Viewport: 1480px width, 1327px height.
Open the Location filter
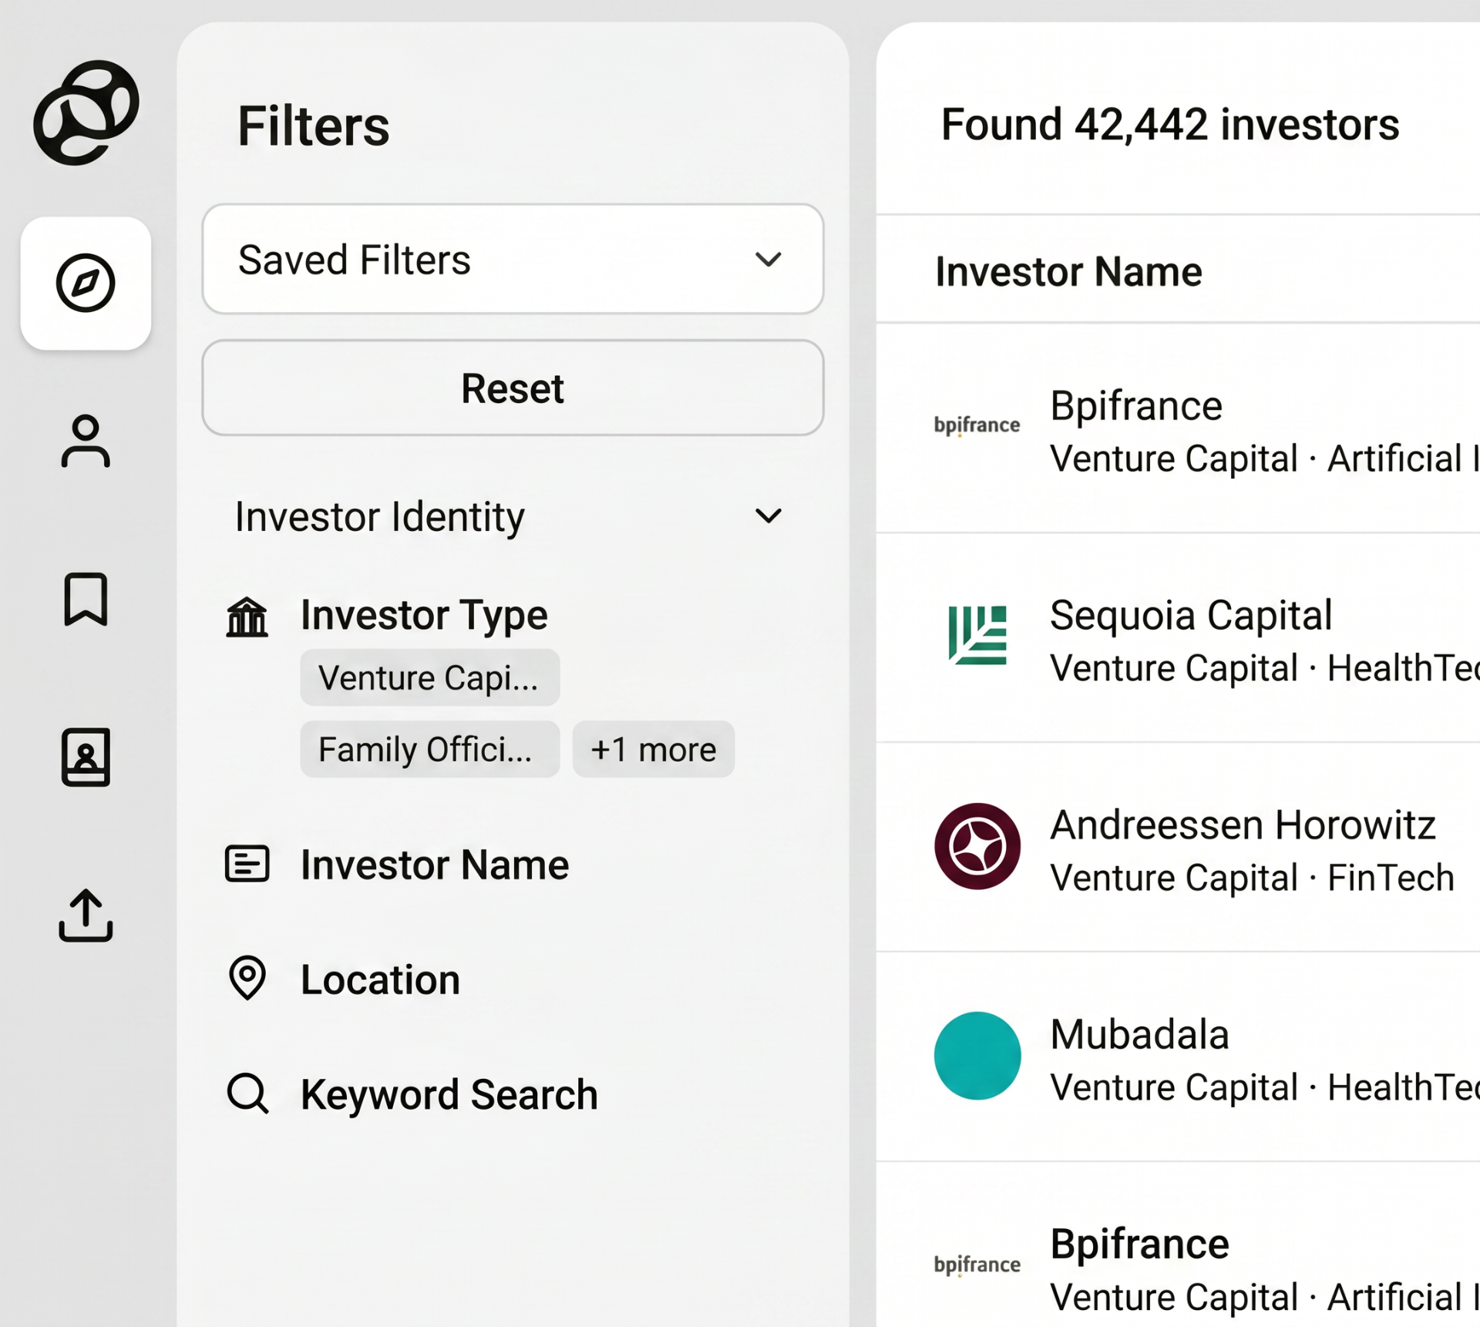tap(380, 979)
